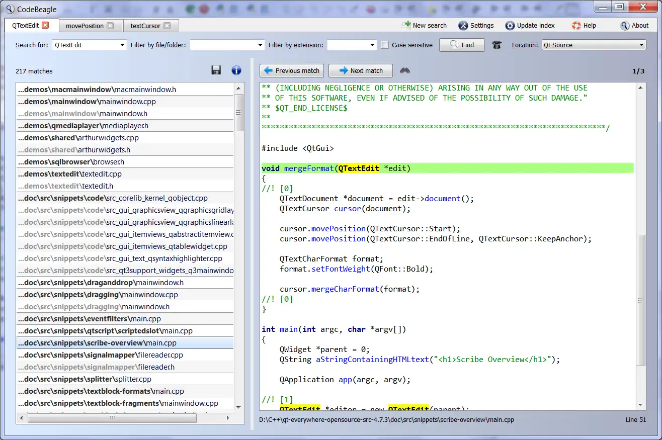This screenshot has height=440, width=662.
Task: Click the CodeBeagle title bar app icon
Action: click(x=10, y=9)
